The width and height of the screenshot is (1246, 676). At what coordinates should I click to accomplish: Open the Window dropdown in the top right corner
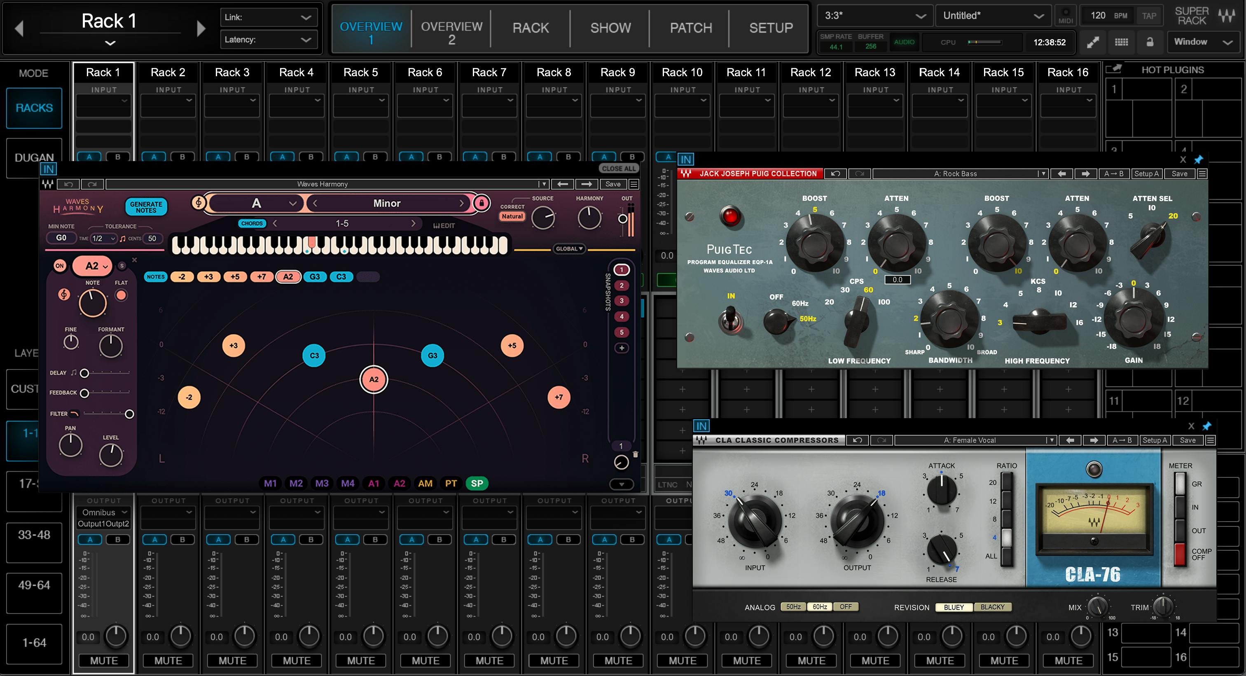[x=1204, y=42]
